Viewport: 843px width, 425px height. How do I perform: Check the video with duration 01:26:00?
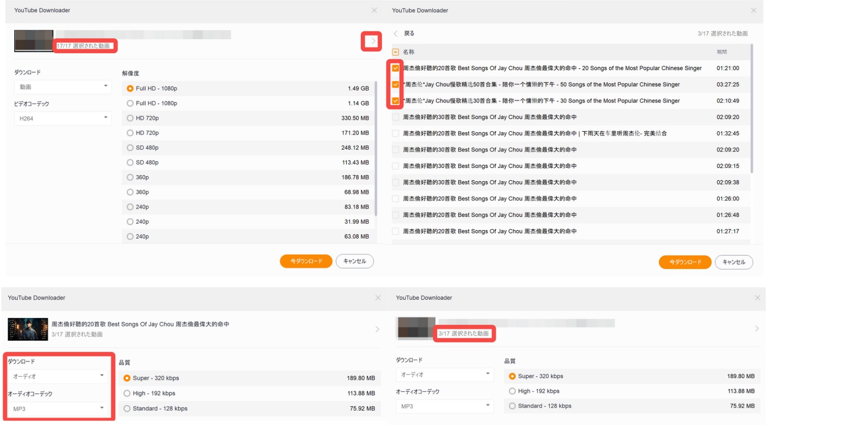pyautogui.click(x=395, y=198)
